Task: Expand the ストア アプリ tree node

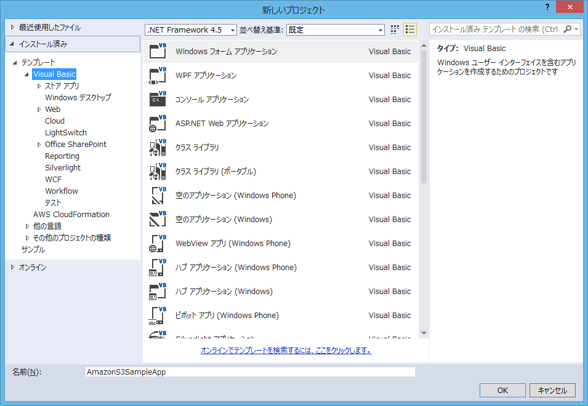Action: click(39, 86)
